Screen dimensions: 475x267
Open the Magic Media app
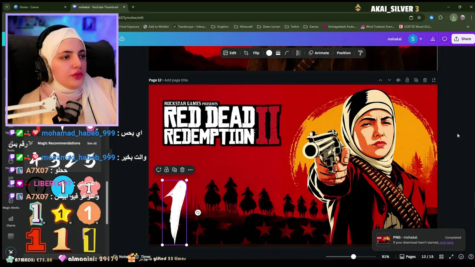[x=11, y=203]
